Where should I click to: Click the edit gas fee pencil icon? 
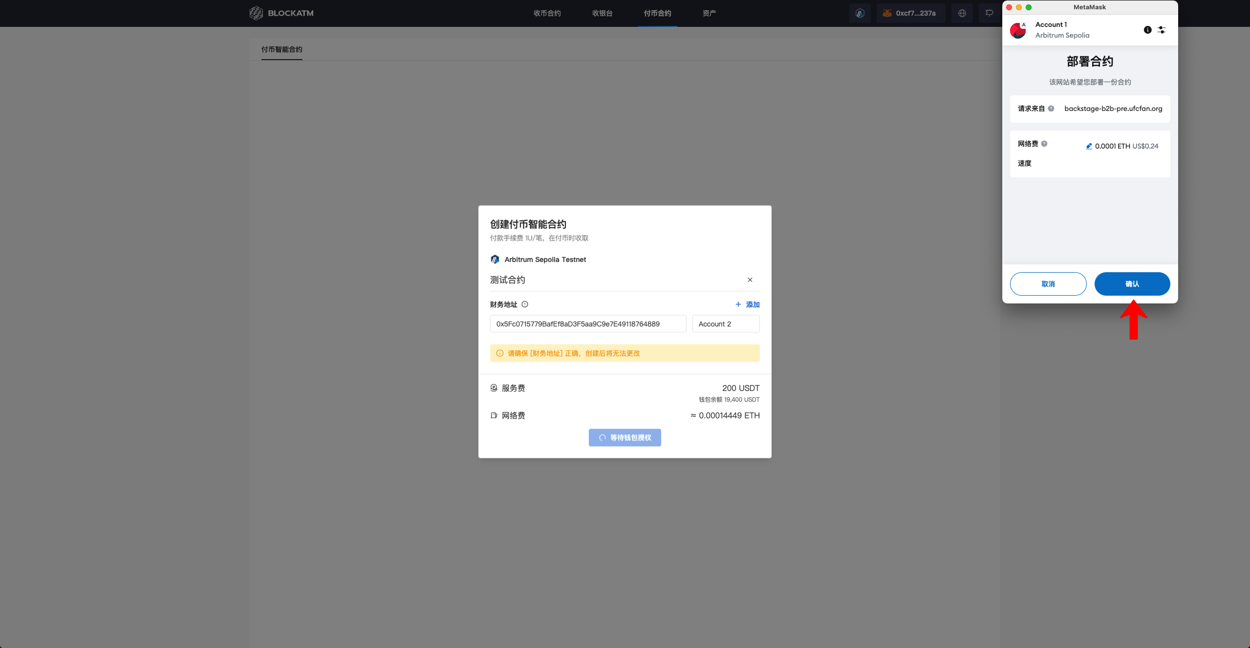click(x=1089, y=146)
